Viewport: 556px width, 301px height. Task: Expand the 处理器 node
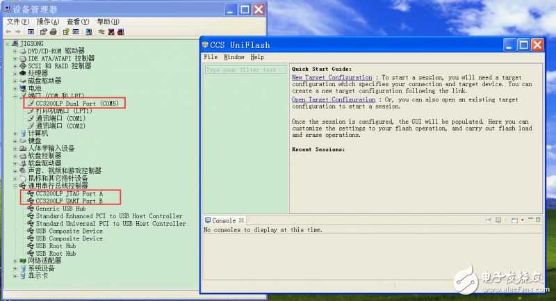tap(15, 74)
